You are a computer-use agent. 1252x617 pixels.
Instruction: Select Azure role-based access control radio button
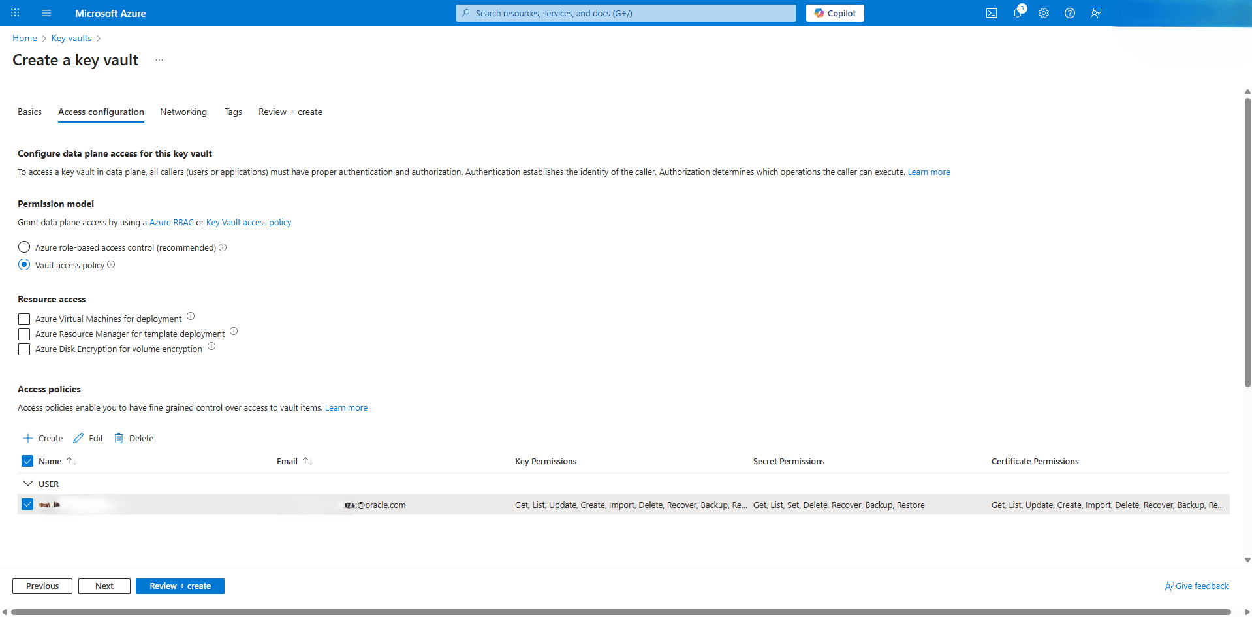[24, 247]
